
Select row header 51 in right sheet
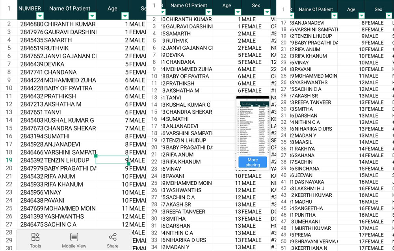coord(283,248)
